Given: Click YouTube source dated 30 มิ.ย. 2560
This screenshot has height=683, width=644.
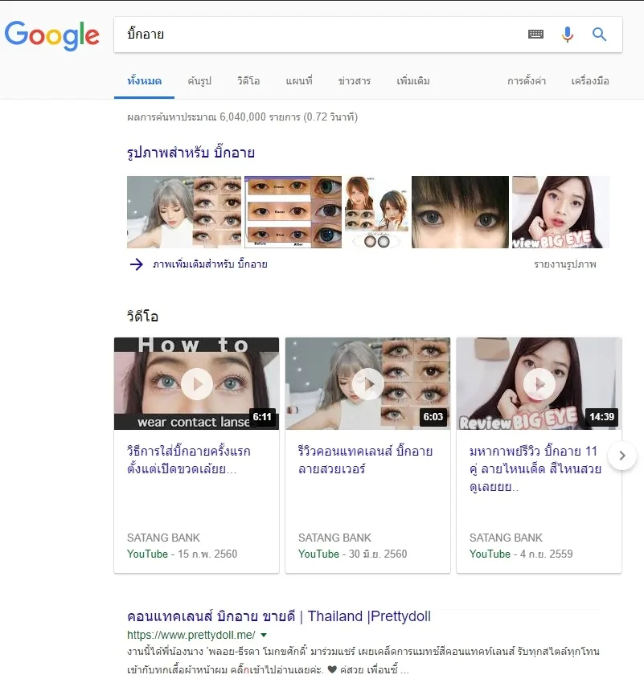Looking at the screenshot, I should [x=352, y=554].
